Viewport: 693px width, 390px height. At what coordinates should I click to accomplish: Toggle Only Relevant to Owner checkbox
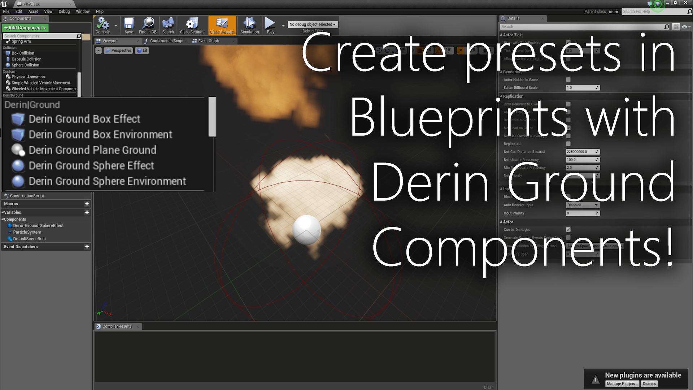[568, 104]
